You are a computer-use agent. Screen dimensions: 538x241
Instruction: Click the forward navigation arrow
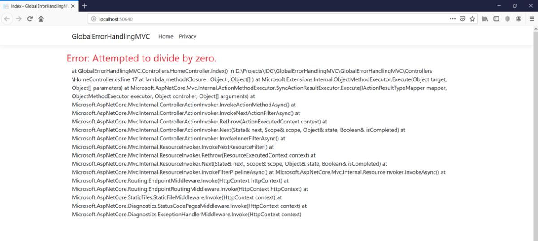[x=18, y=19]
